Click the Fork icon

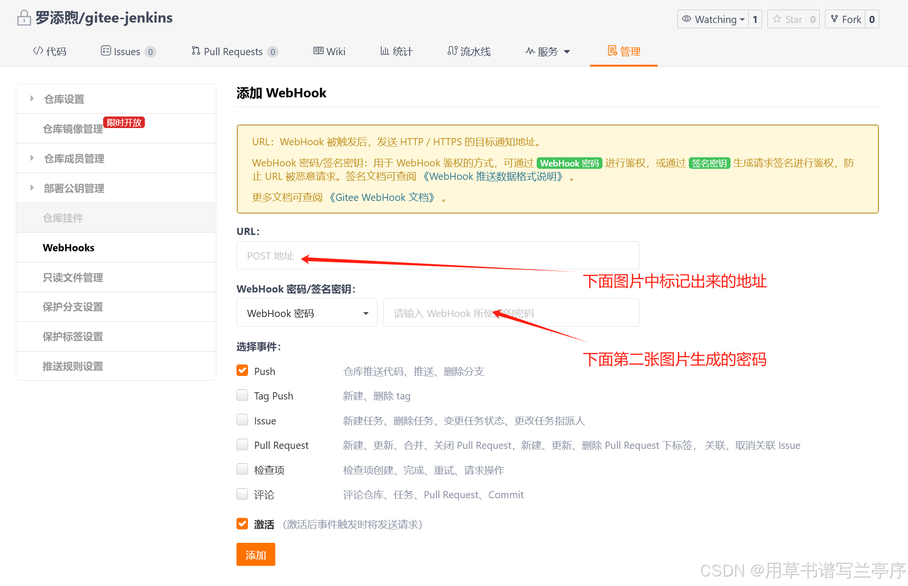[835, 19]
